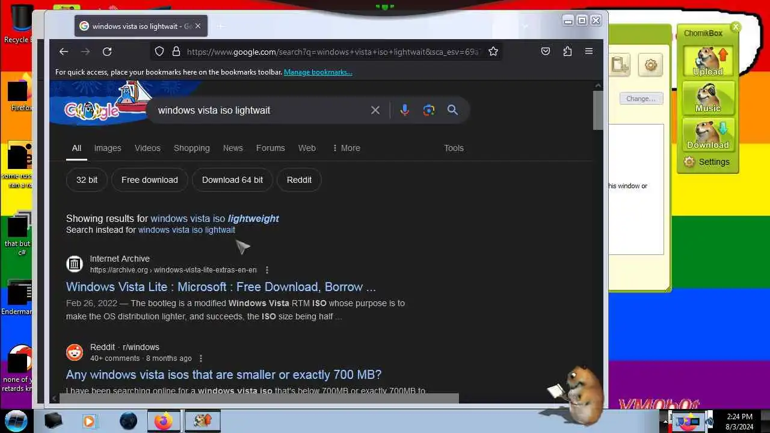Viewport: 770px width, 433px height.
Task: Clear the Google search box
Action: pos(375,110)
